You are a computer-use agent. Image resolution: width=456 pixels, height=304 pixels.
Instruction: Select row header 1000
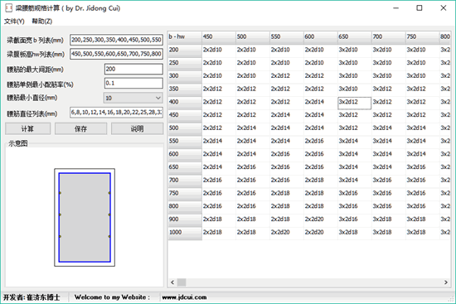(x=185, y=234)
